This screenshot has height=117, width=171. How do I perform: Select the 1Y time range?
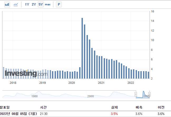tap(27, 4)
